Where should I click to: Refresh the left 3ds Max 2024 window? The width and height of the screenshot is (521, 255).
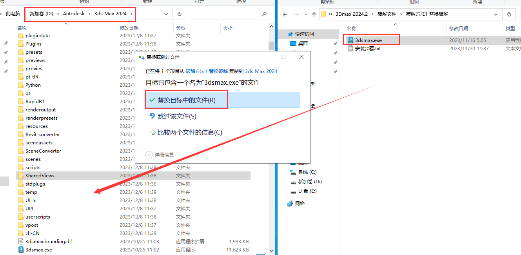click(179, 14)
